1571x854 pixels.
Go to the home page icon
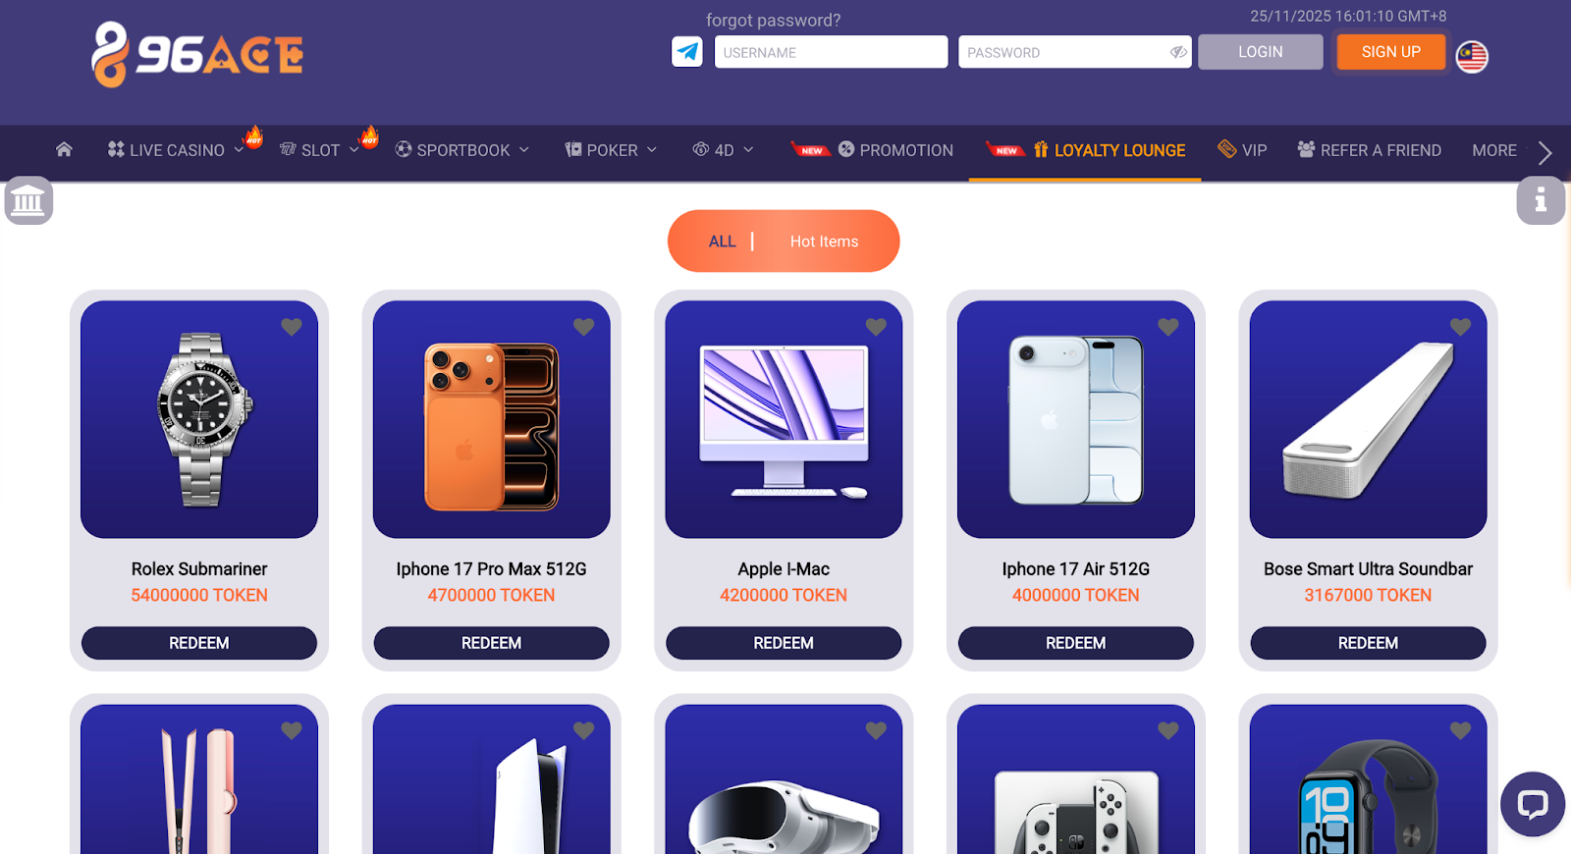point(64,149)
